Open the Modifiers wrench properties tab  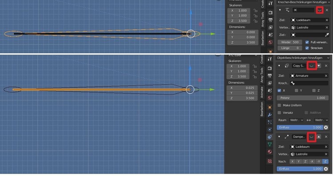tap(270, 115)
